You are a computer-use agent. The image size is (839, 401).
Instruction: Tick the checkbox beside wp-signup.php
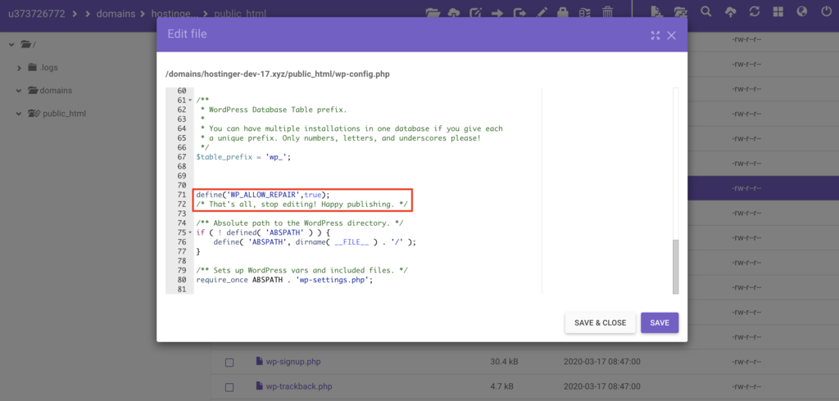pos(229,362)
